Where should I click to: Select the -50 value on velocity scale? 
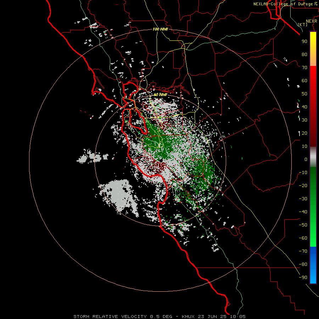click(x=303, y=225)
